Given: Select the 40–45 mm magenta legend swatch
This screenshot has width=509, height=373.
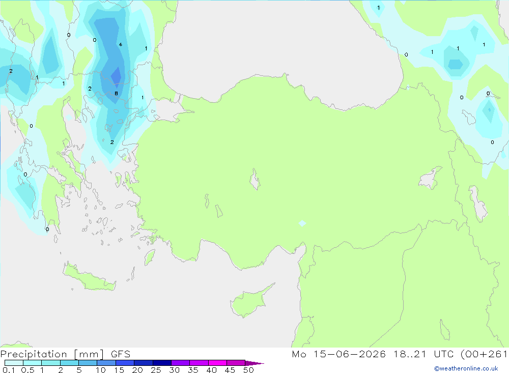Looking at the screenshot, I should pyautogui.click(x=217, y=363).
